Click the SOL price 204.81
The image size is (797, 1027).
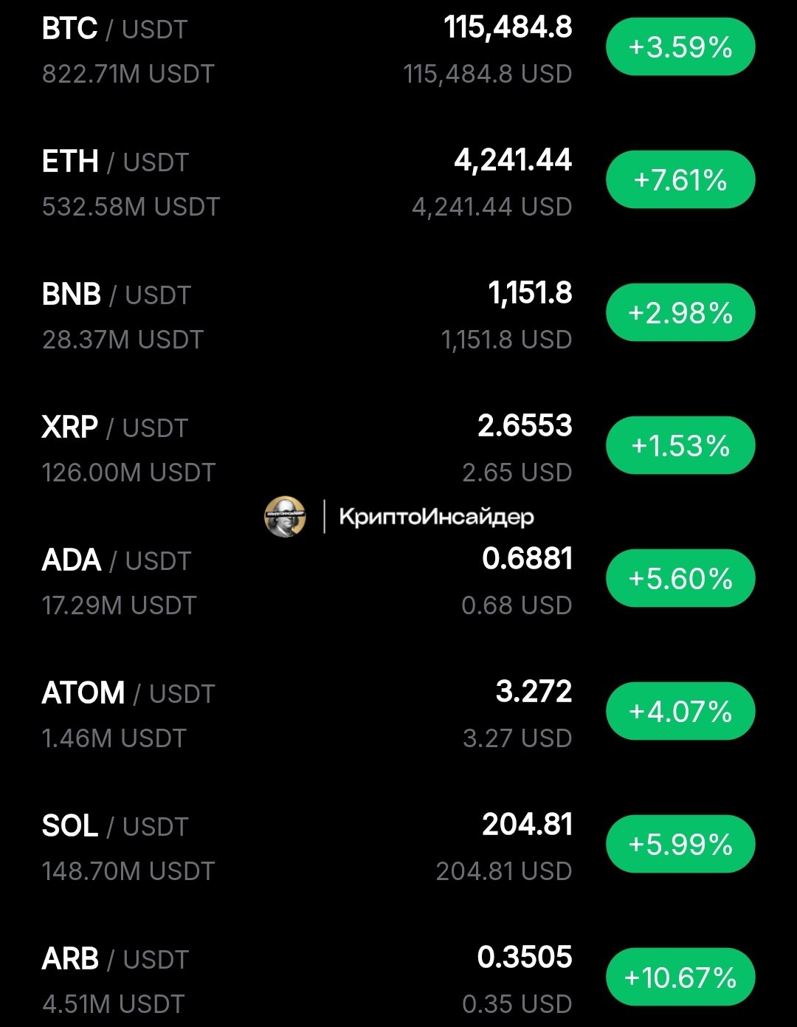click(527, 825)
